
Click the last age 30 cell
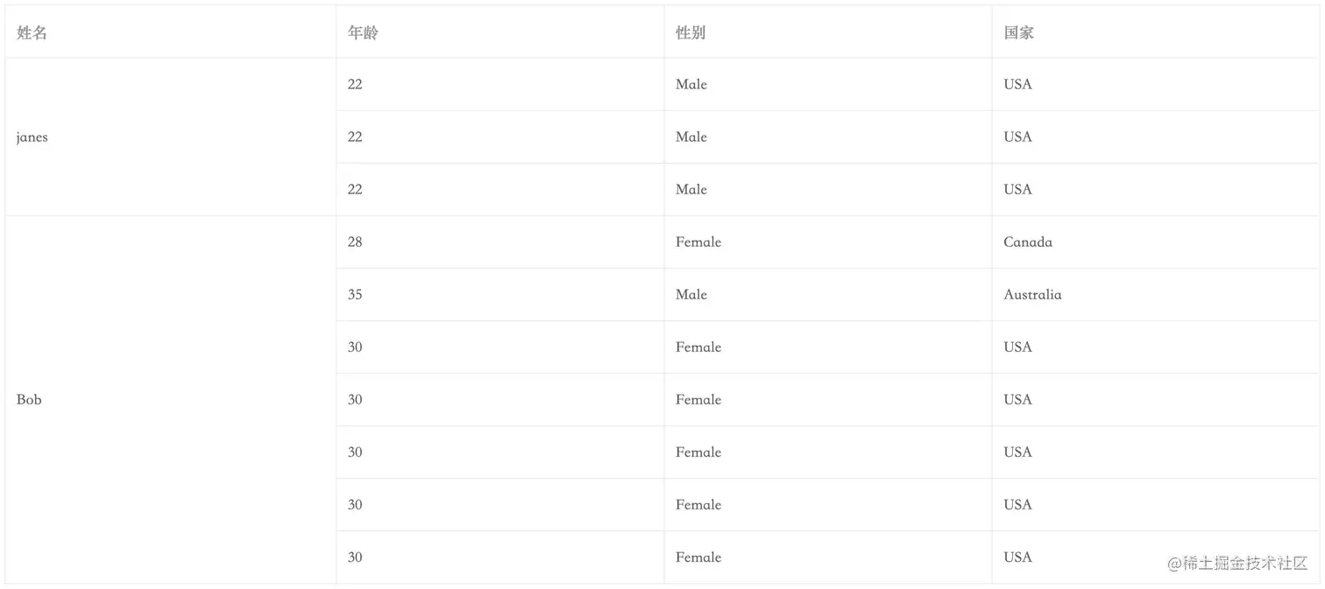point(500,557)
